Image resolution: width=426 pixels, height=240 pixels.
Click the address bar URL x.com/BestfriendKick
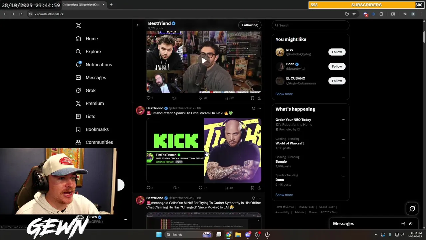pos(49,14)
